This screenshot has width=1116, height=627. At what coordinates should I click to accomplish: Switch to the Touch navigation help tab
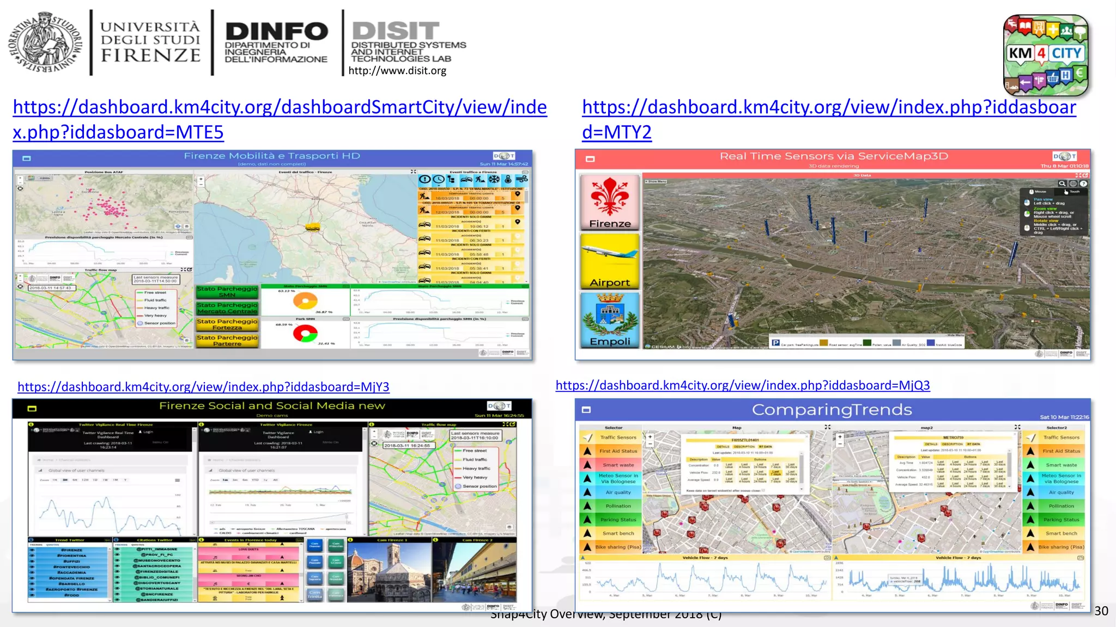click(1071, 192)
